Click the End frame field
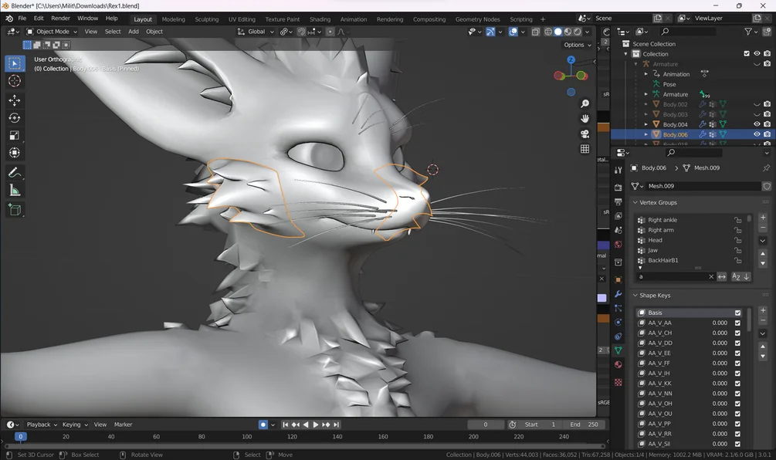The image size is (776, 460). pos(585,424)
